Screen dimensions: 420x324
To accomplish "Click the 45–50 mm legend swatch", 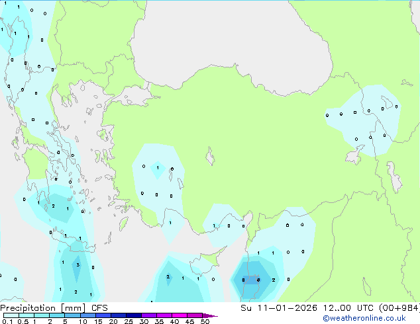I will (195, 315).
